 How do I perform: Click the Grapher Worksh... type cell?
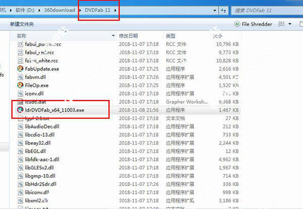tap(187, 102)
